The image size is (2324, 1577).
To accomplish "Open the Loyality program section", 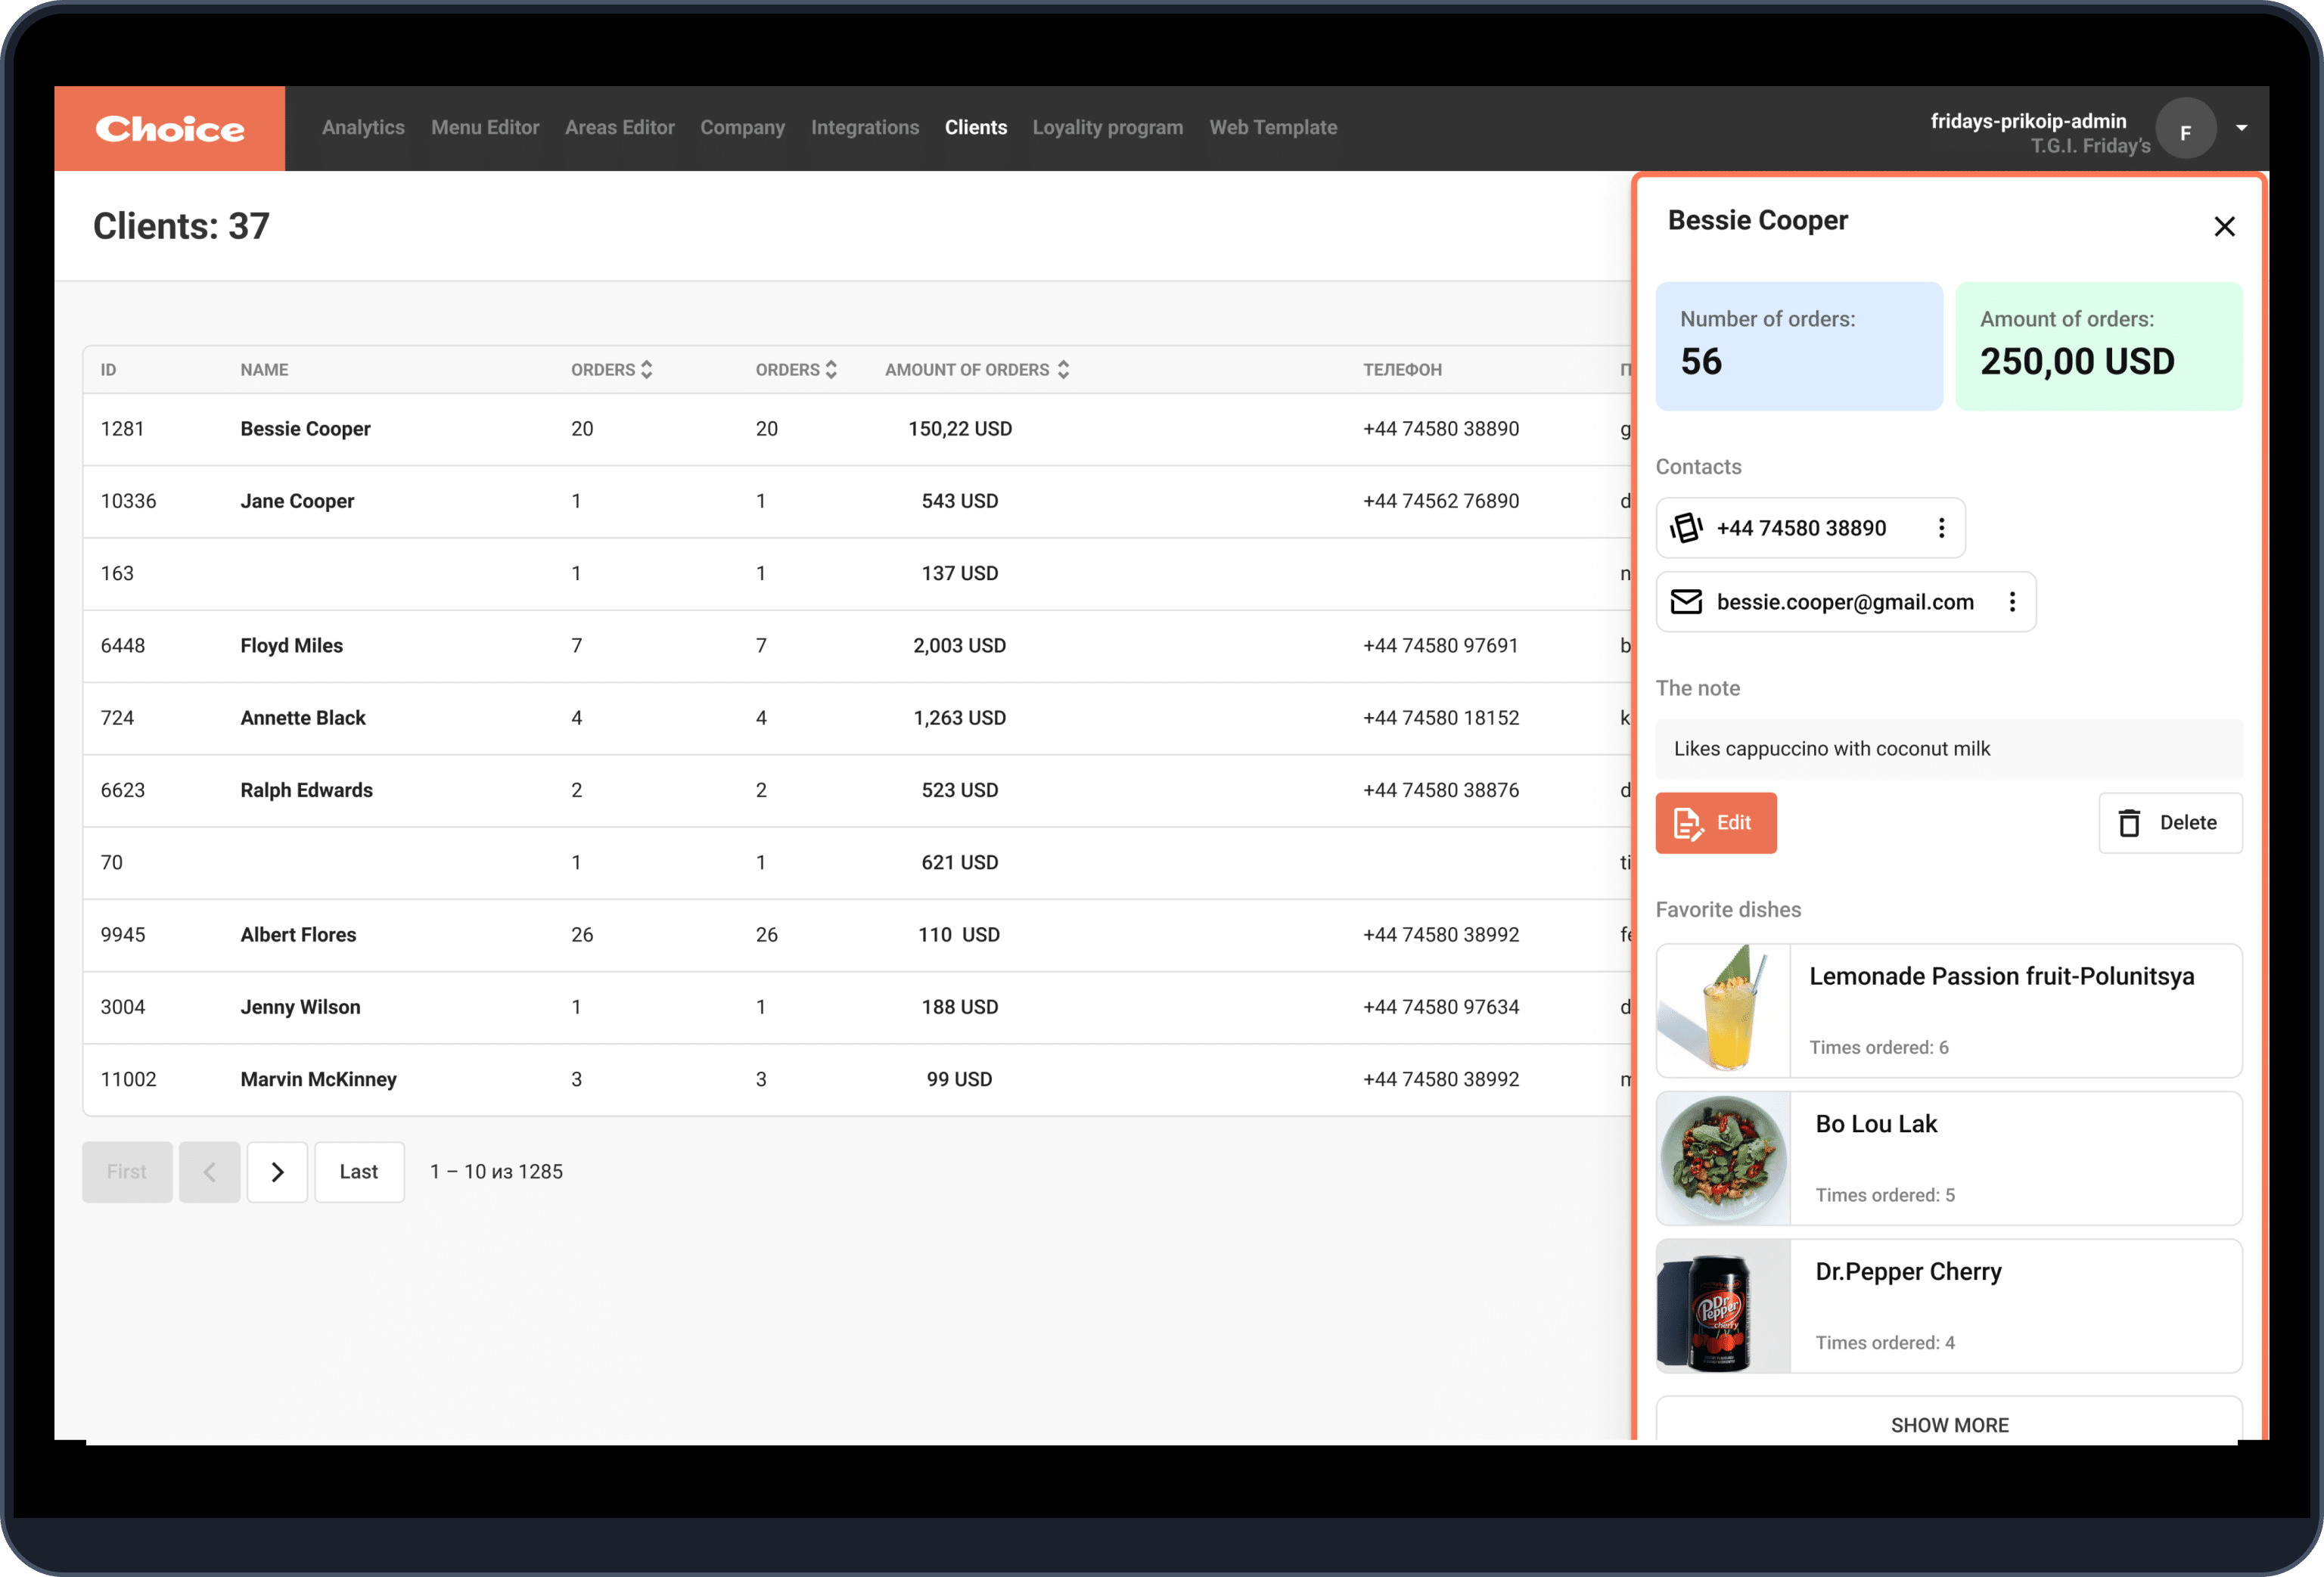I will tap(1107, 127).
